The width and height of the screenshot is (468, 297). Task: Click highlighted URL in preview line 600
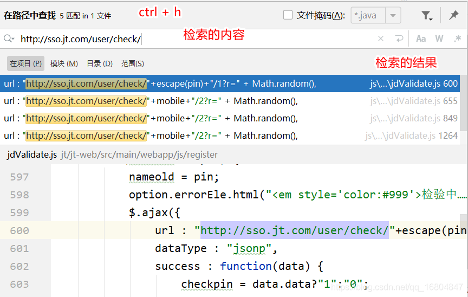[x=294, y=230]
